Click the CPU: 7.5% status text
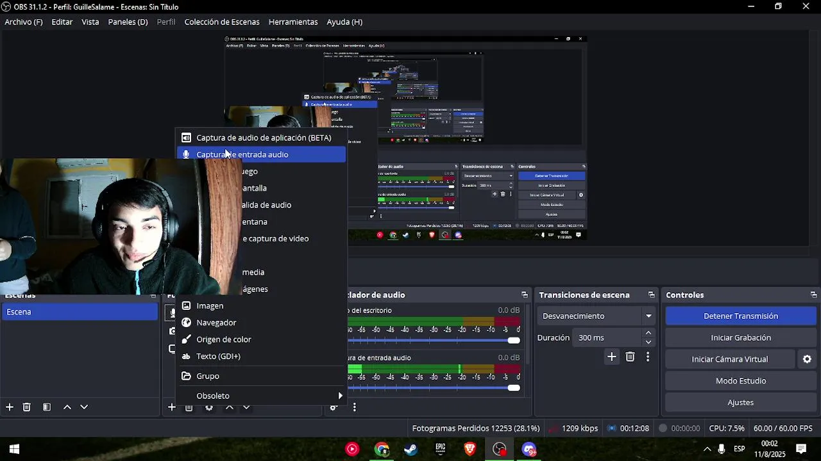 click(x=727, y=428)
